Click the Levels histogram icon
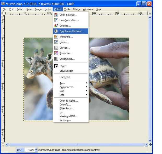Screen dimensions: 162x154 [x=56, y=42]
